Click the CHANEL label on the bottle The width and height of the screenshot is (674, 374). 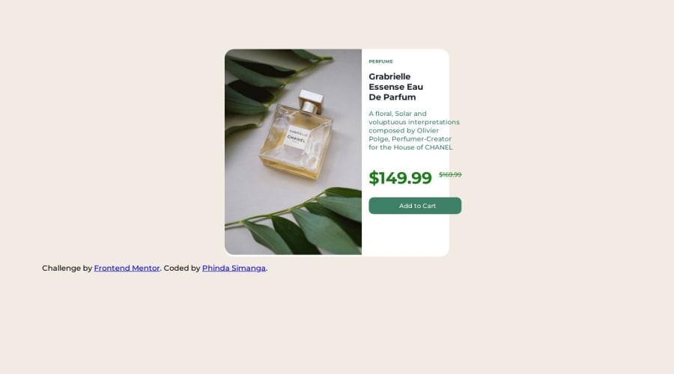click(x=296, y=138)
